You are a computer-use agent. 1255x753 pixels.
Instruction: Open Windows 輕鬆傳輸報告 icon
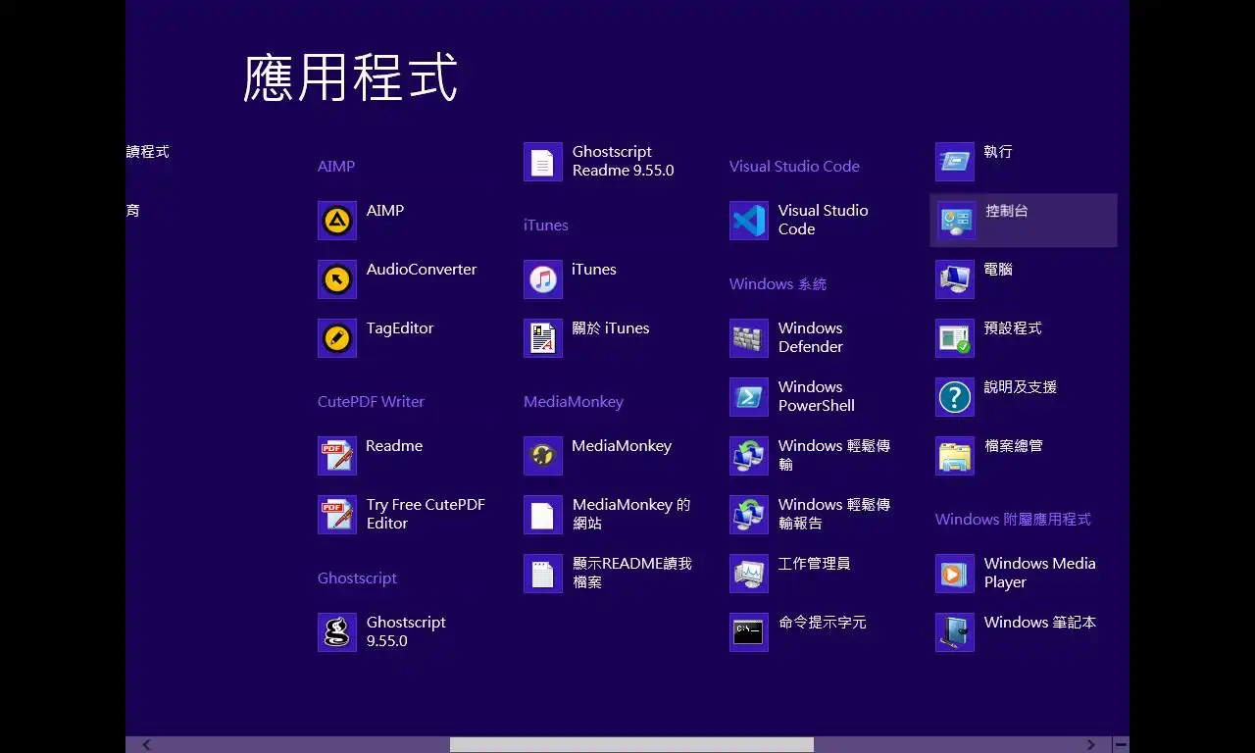coord(749,515)
